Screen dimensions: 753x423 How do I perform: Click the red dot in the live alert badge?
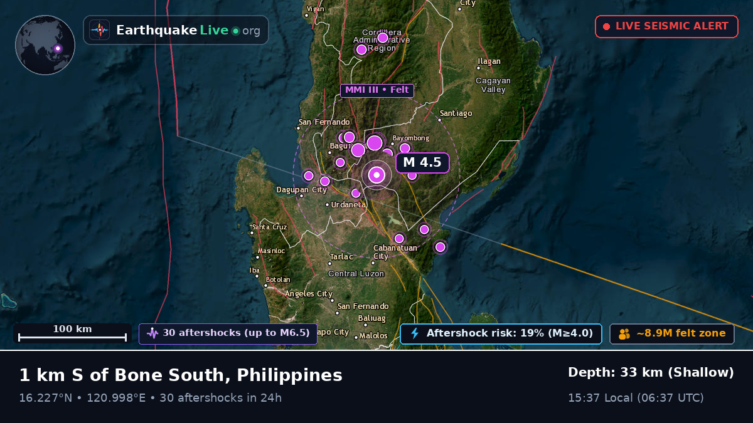[x=606, y=26]
